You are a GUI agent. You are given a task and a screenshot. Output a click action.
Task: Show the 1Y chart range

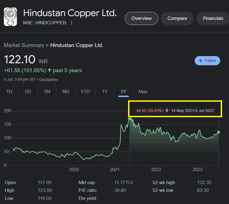(105, 92)
